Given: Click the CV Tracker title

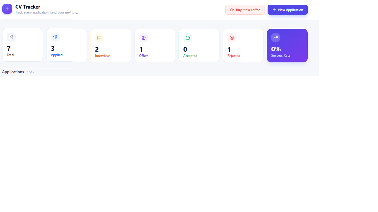Looking at the screenshot, I should click(27, 7).
